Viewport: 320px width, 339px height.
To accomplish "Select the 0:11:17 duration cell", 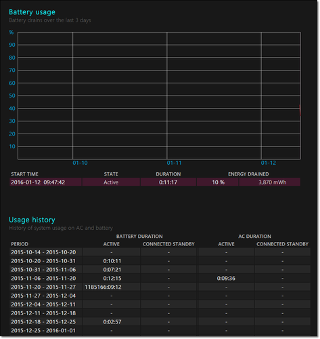I will pos(168,182).
